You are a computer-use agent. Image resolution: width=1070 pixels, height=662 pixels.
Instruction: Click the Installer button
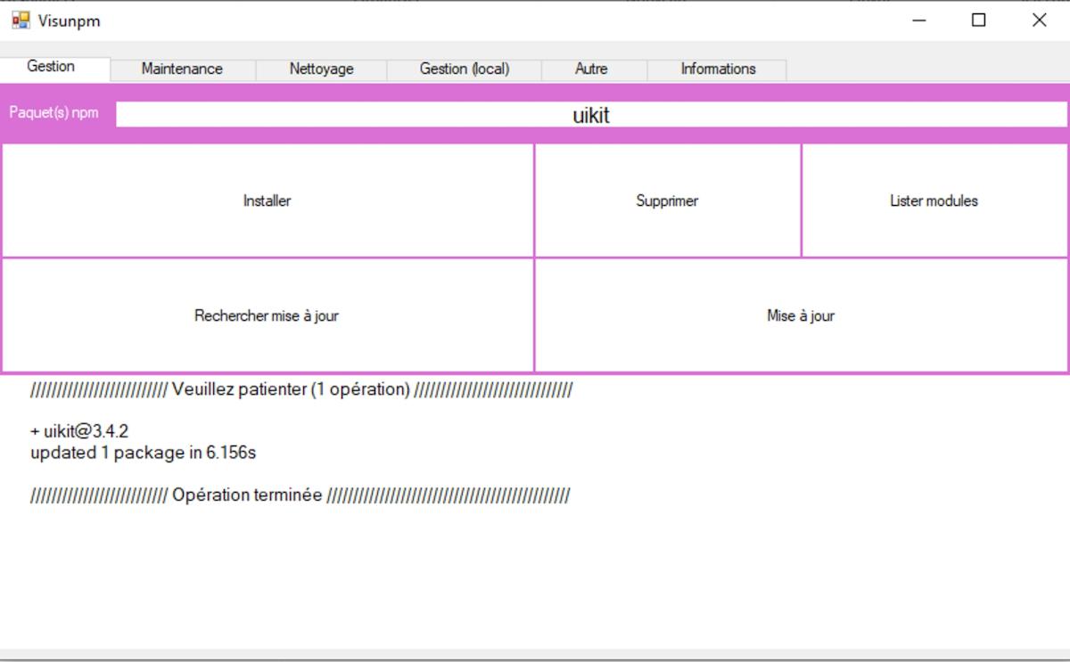267,200
